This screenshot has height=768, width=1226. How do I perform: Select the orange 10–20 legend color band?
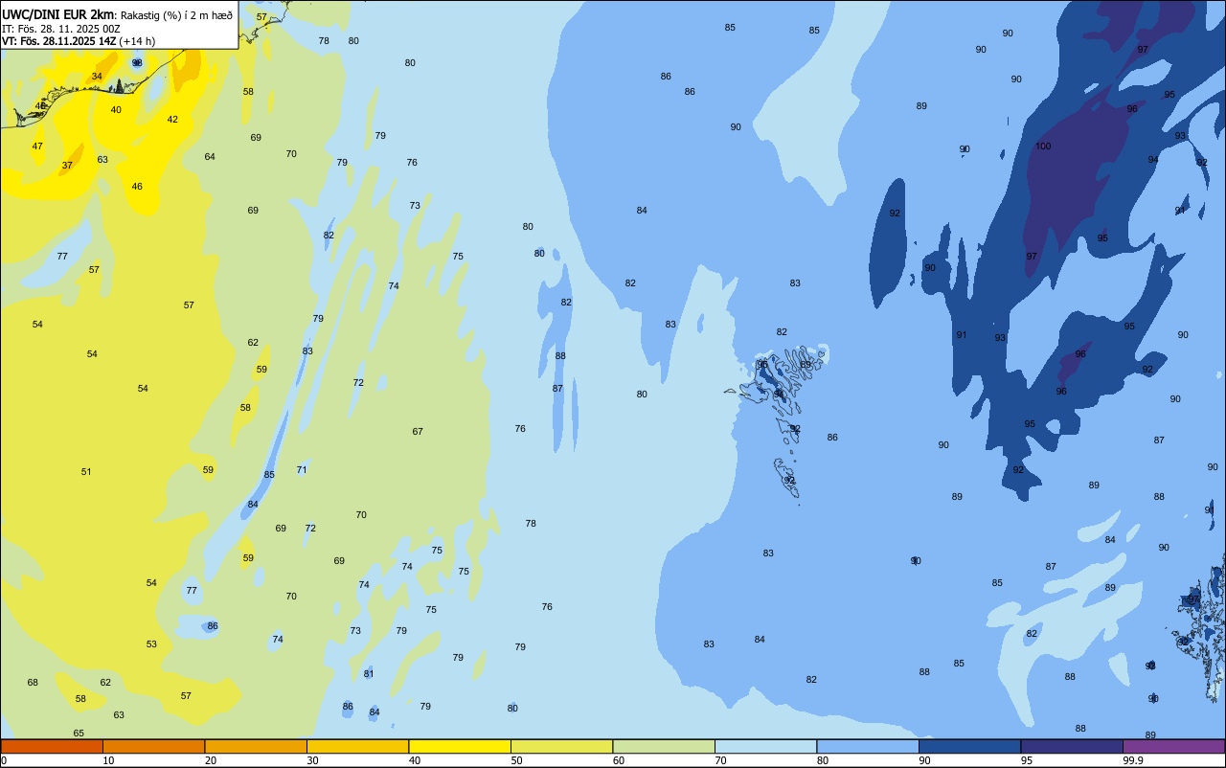[153, 746]
